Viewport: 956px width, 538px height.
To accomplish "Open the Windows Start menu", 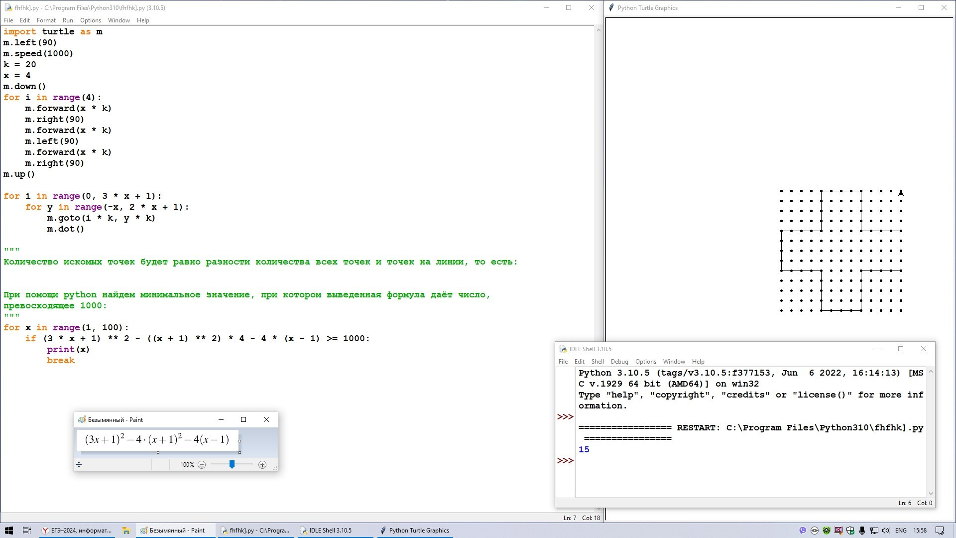I will pyautogui.click(x=8, y=531).
